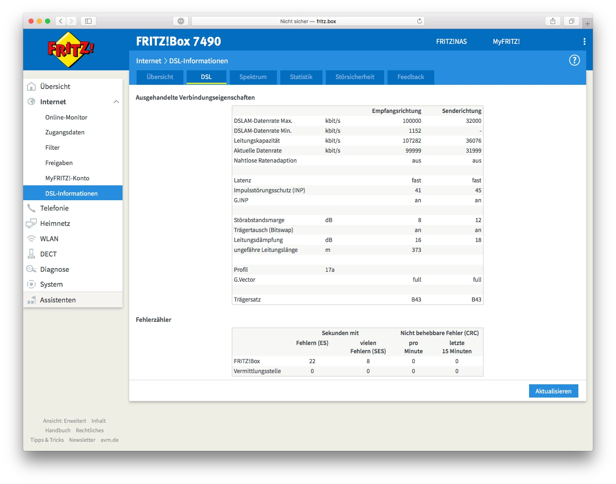This screenshot has width=616, height=484.
Task: Click the 373 ungefähre Leitungslänge value
Action: tap(416, 250)
